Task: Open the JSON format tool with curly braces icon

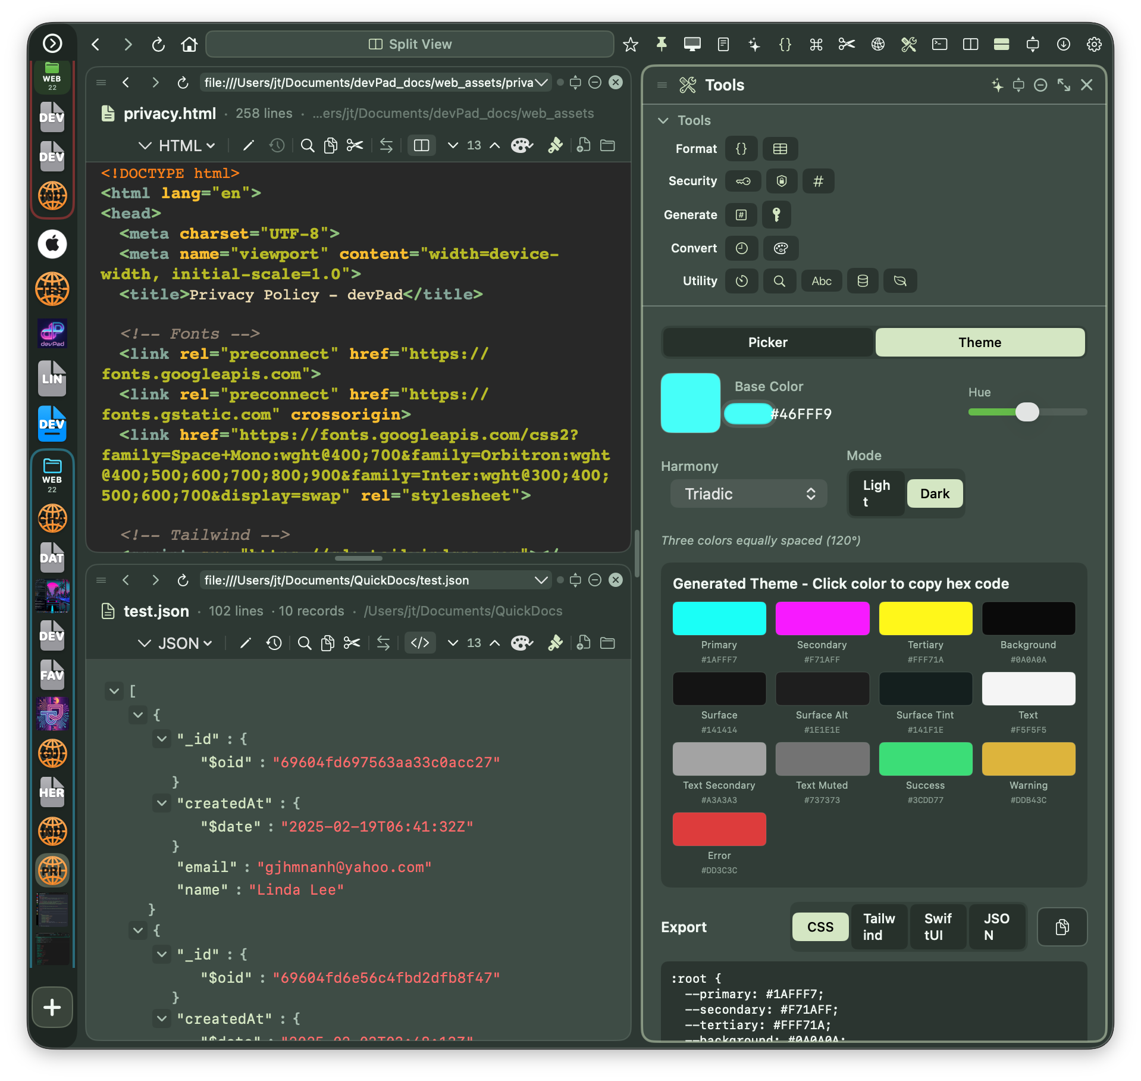Action: coord(741,149)
